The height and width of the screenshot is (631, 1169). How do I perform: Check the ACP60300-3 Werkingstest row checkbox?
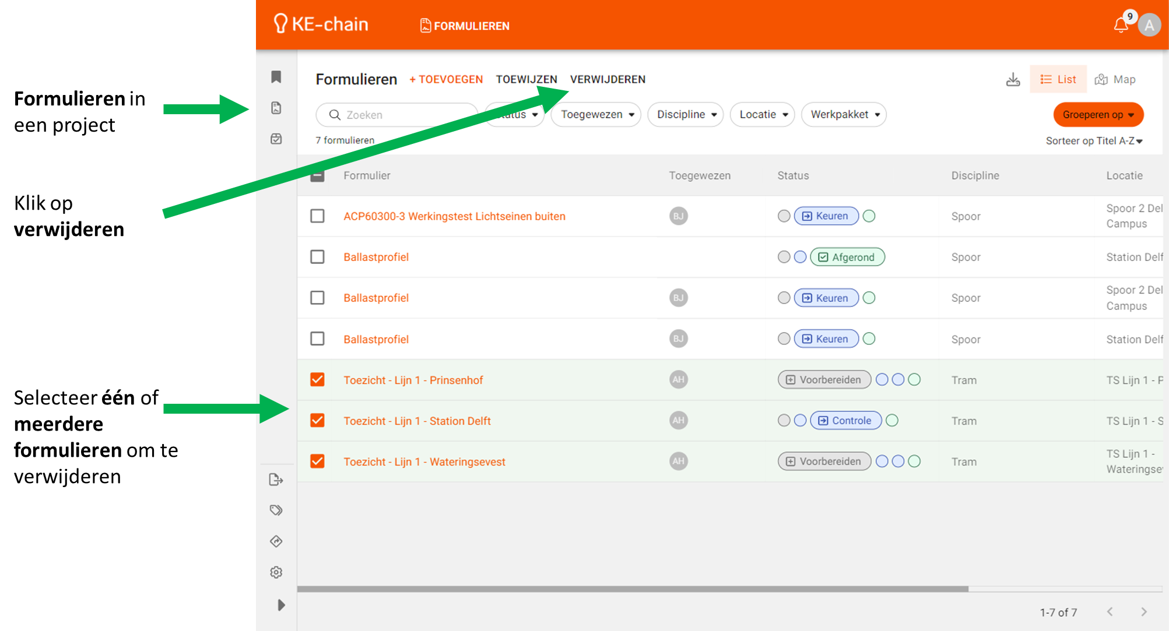point(317,216)
